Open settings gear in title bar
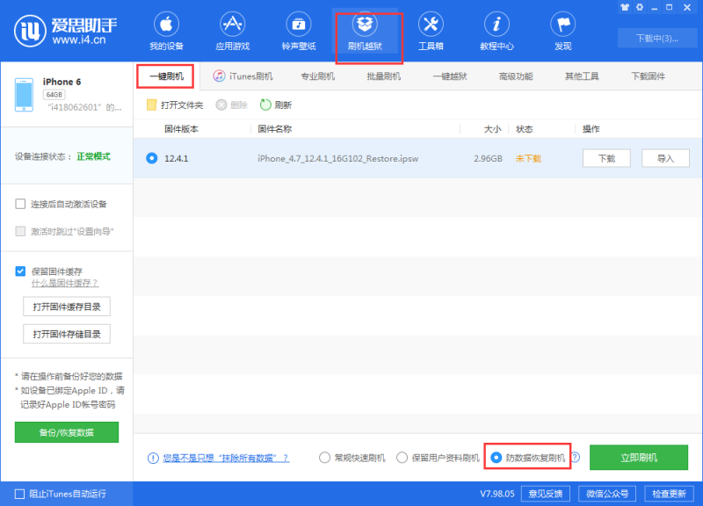703x506 pixels. 640,7
